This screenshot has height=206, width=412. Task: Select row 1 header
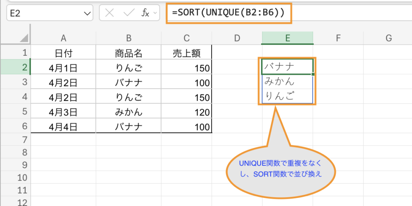(x=24, y=53)
